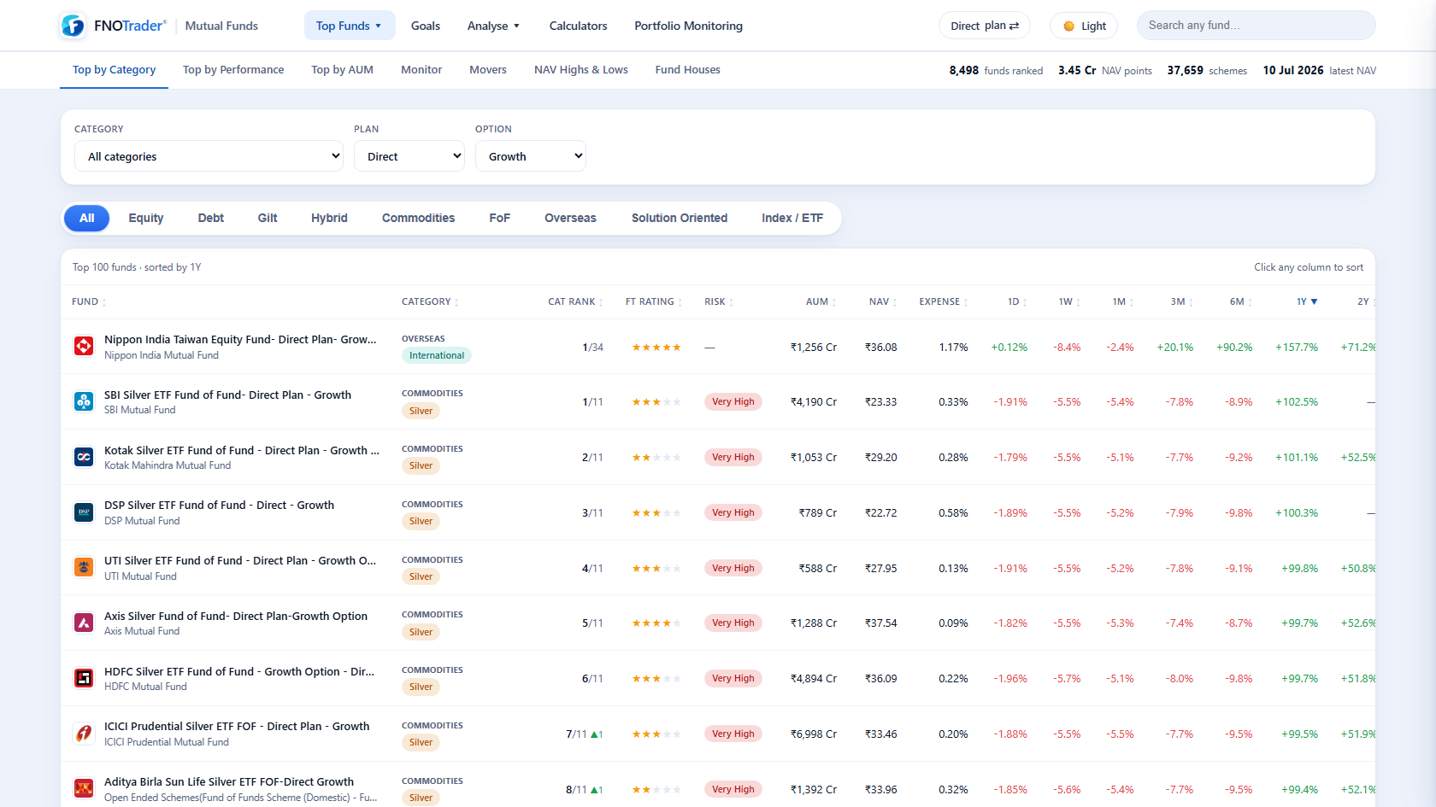Image resolution: width=1436 pixels, height=807 pixels.
Task: Click the SBI Mutual Fund logo icon
Action: click(x=84, y=401)
